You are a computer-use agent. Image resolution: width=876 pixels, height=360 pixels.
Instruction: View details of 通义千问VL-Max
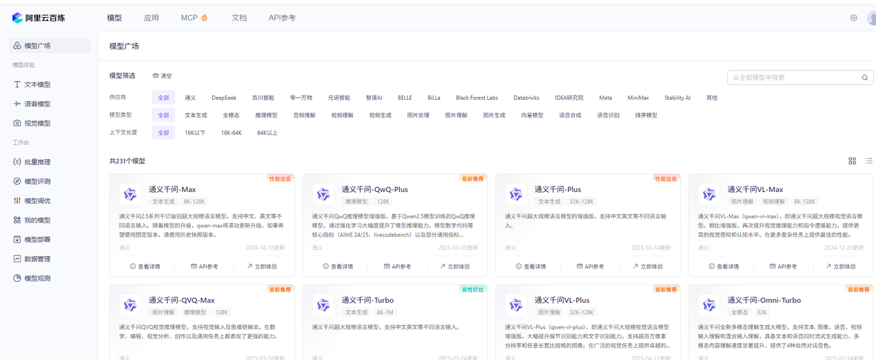click(724, 266)
